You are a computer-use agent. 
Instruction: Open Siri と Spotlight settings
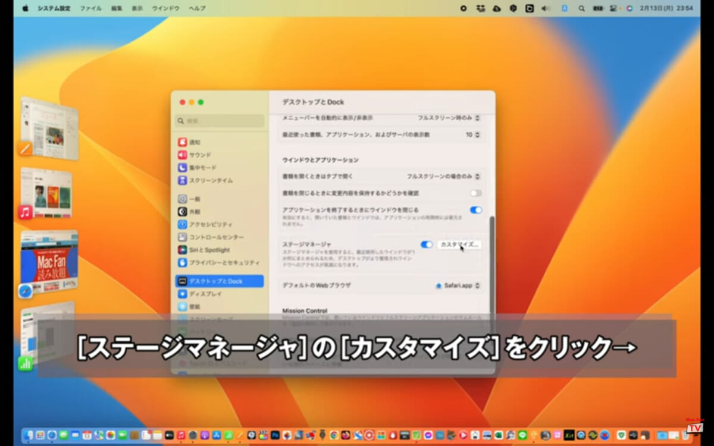220,250
